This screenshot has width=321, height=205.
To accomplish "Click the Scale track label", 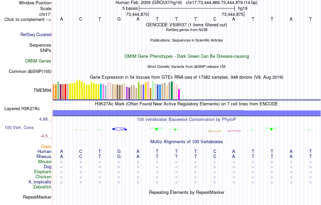I will (46, 8).
